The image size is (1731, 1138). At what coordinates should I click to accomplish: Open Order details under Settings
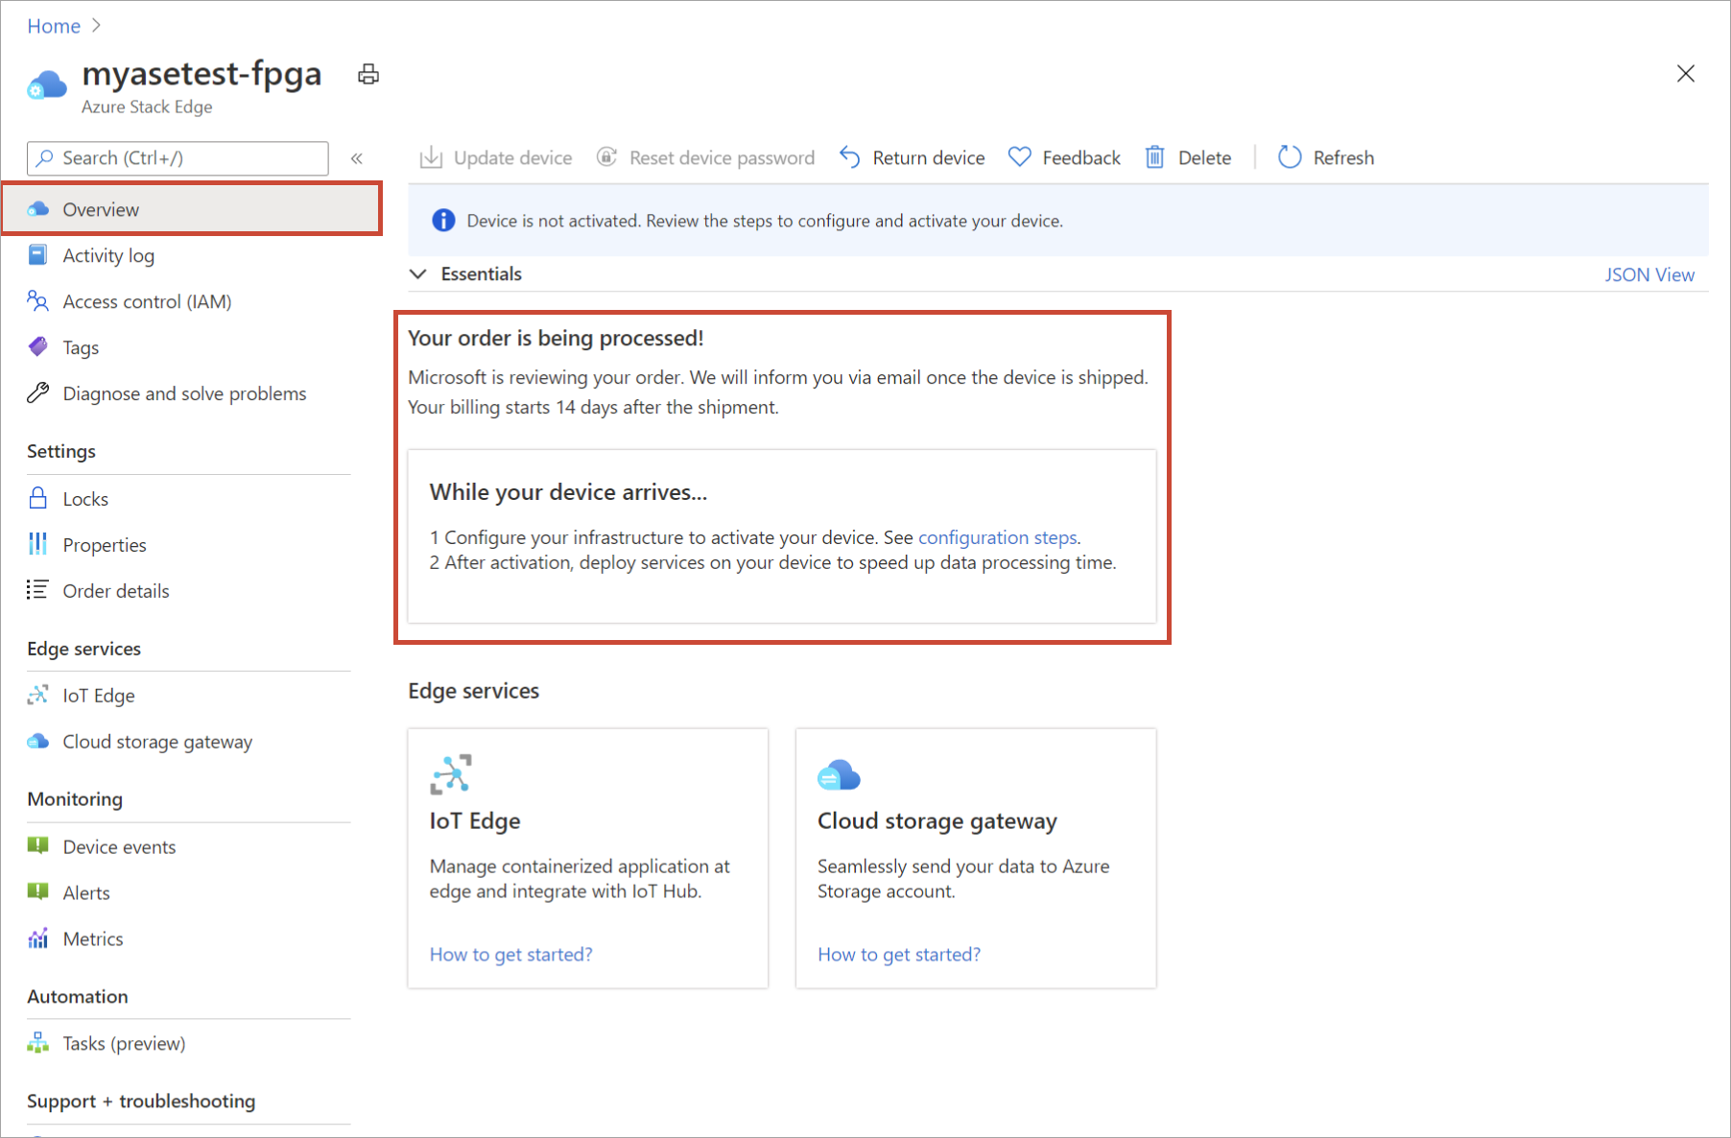[115, 591]
